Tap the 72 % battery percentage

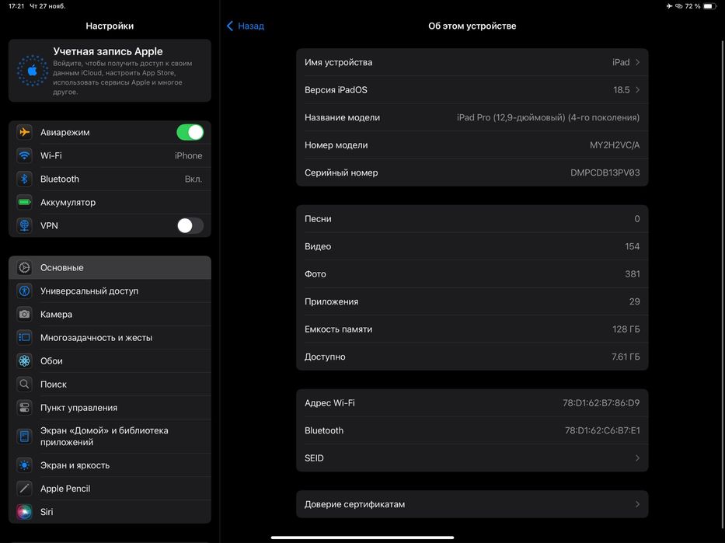tap(692, 6)
